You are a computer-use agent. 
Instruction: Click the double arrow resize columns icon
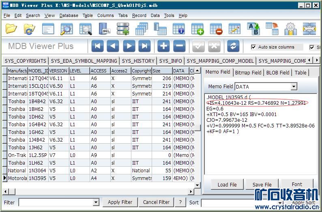click(x=309, y=29)
